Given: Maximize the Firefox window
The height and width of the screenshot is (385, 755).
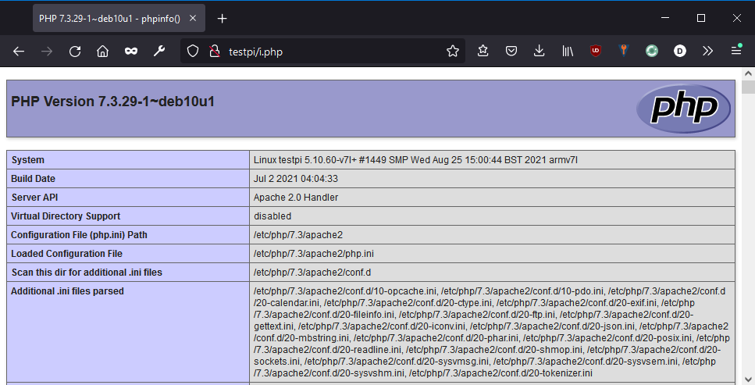Looking at the screenshot, I should (701, 18).
